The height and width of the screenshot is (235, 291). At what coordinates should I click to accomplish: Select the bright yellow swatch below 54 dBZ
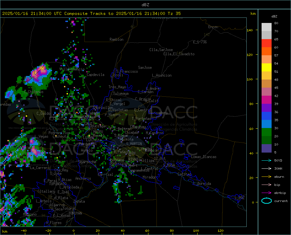(x=266, y=68)
